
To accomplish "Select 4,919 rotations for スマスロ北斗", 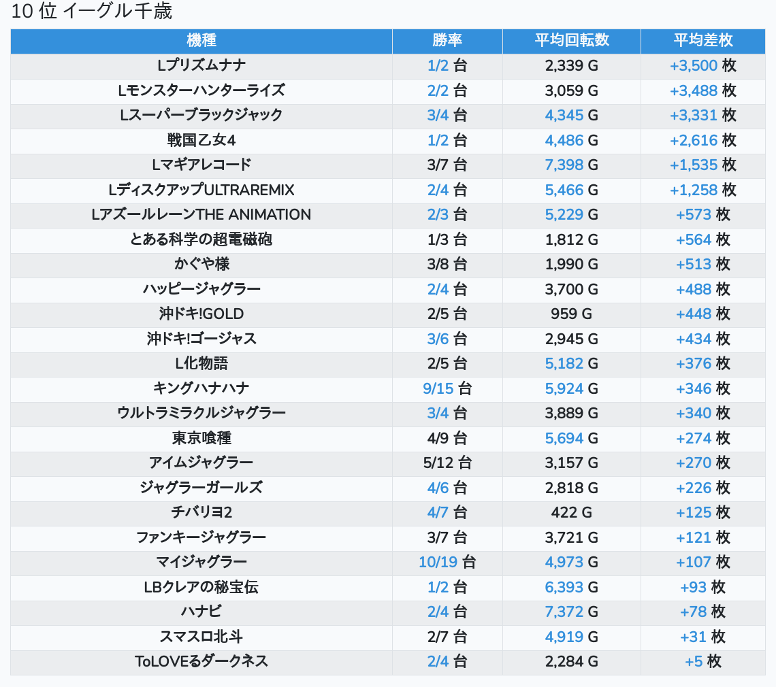I will tap(564, 637).
